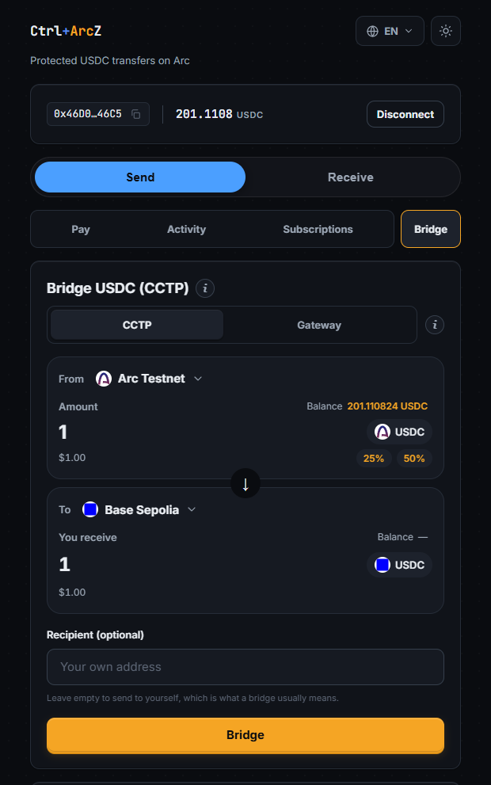Open the EN language dropdown

click(x=390, y=31)
